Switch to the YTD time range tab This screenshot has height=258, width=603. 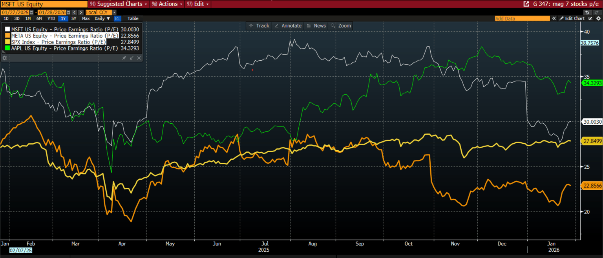[51, 18]
